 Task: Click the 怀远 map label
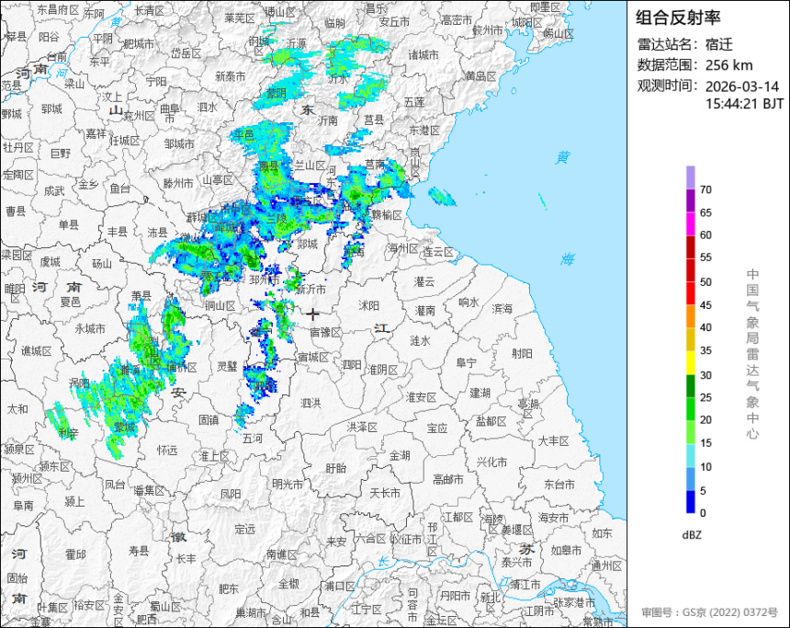(167, 450)
